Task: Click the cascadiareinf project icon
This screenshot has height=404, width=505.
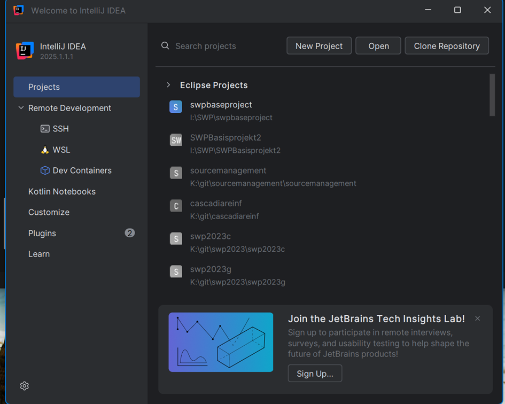Action: coord(176,206)
